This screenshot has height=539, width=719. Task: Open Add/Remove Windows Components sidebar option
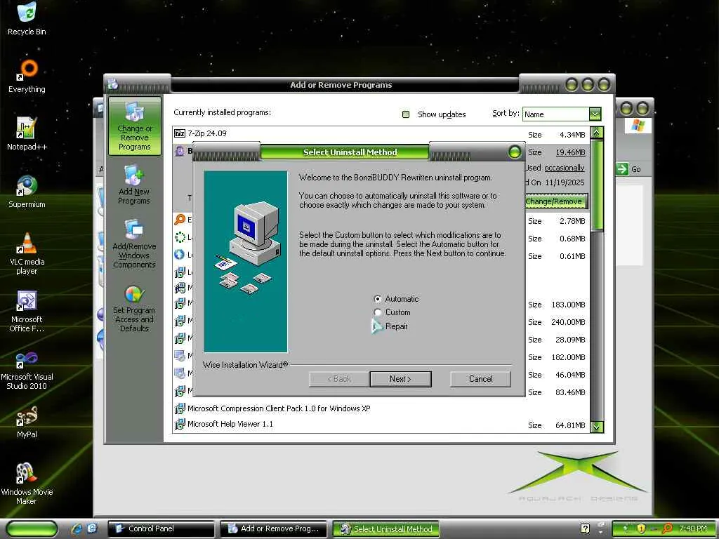[x=134, y=244]
